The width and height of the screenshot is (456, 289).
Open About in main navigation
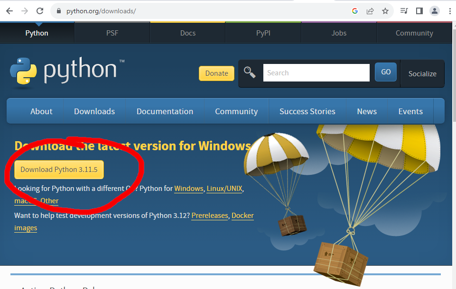tap(41, 111)
